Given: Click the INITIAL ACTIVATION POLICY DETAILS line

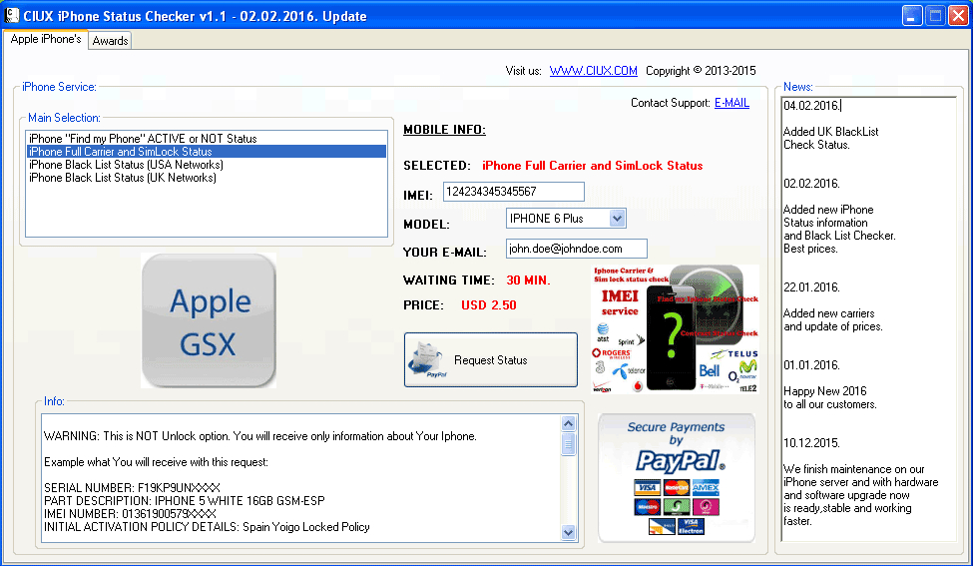Looking at the screenshot, I should 207,527.
